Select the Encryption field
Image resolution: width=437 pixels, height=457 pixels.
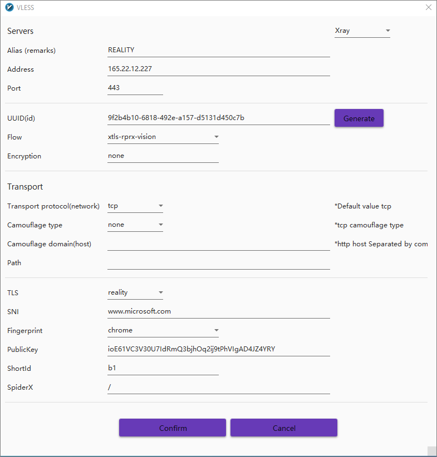click(163, 156)
